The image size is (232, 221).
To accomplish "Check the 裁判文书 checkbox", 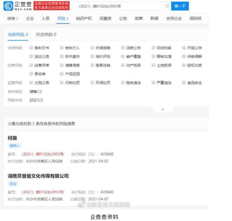I will coord(31,48).
